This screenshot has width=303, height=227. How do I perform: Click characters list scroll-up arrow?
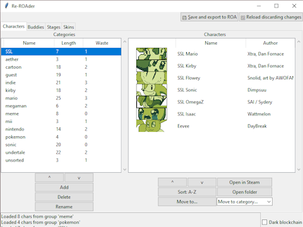(299, 42)
